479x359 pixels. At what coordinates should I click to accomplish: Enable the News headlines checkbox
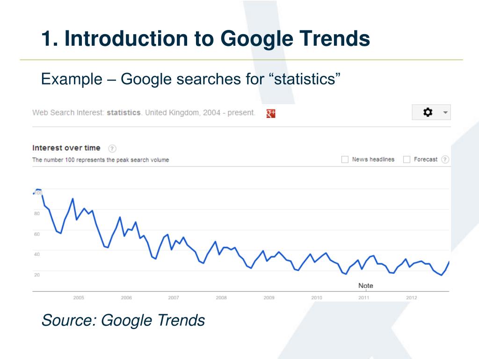point(345,159)
